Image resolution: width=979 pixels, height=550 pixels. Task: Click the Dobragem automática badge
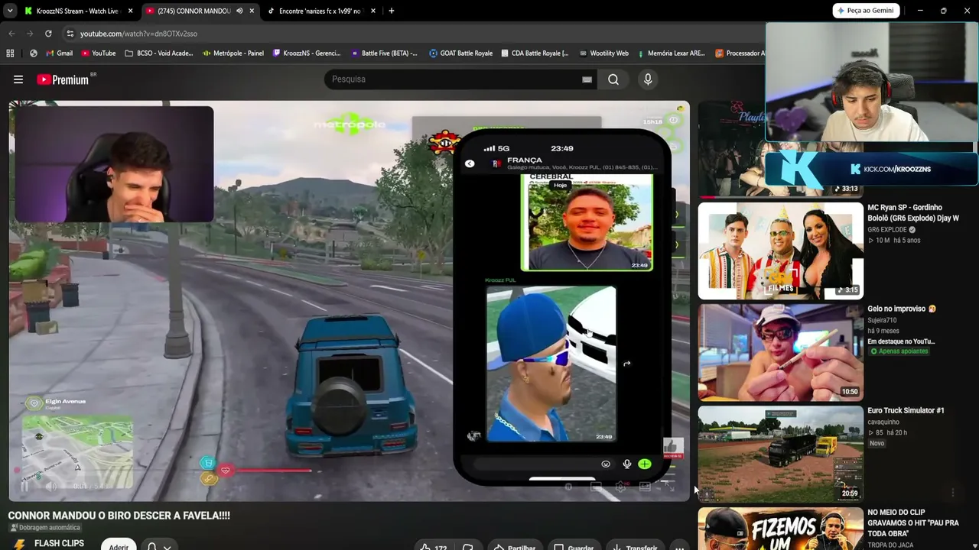coord(44,528)
